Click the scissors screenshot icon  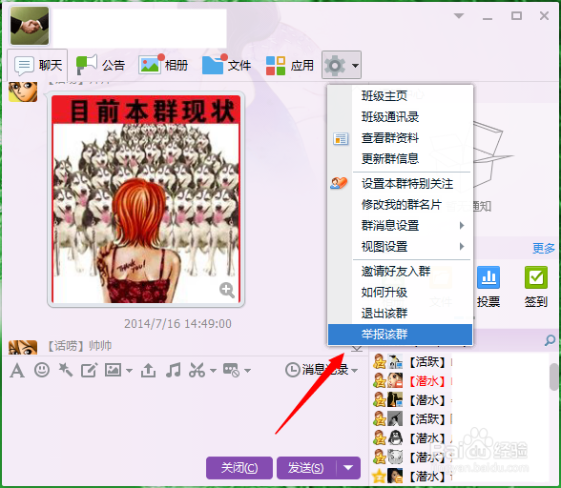pyautogui.click(x=197, y=370)
